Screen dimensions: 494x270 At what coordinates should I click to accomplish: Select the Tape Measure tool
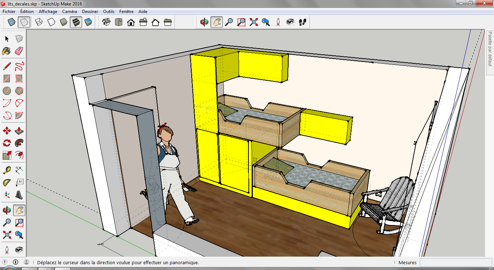tap(7, 170)
